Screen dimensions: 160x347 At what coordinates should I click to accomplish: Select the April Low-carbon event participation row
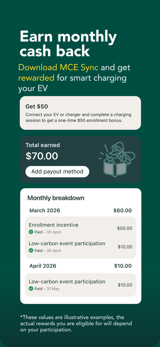(x=80, y=285)
